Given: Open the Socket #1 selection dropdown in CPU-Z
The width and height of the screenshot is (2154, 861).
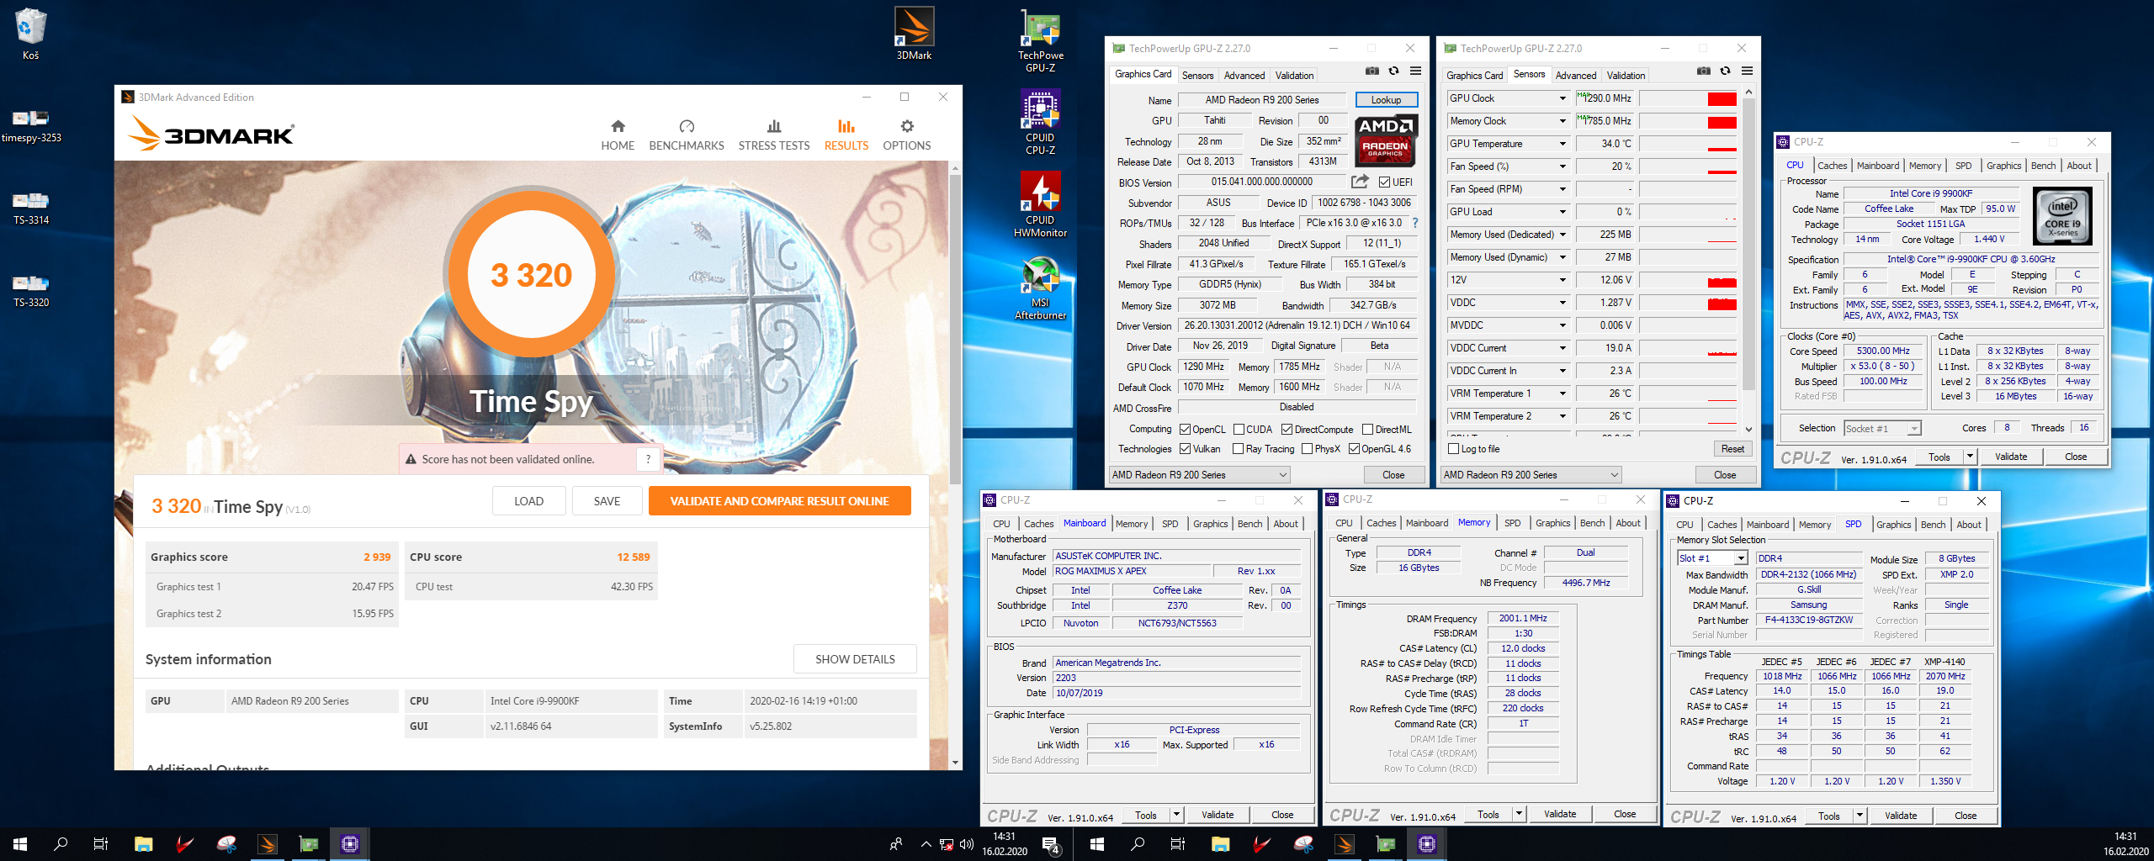Looking at the screenshot, I should (1882, 428).
